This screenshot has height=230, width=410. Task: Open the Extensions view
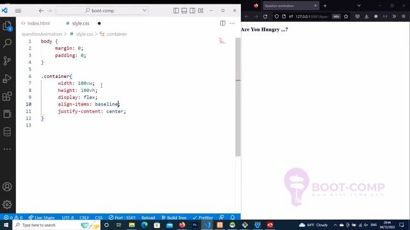7,96
